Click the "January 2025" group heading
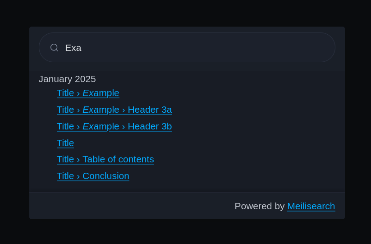 pos(67,79)
